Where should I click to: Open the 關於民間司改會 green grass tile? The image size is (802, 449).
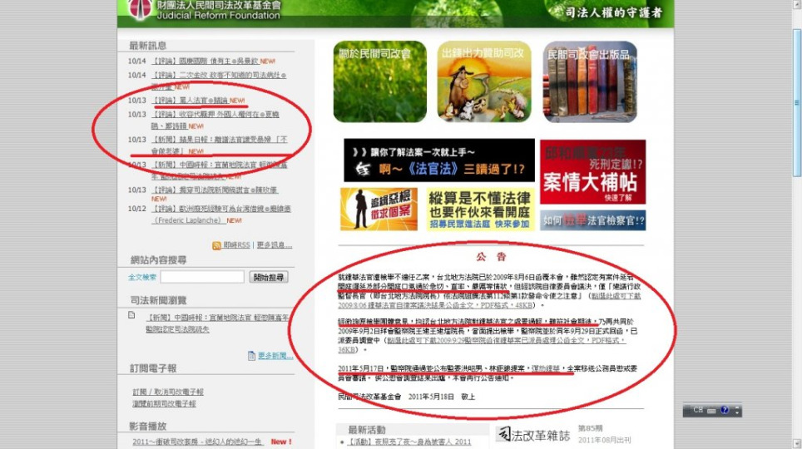click(x=379, y=81)
